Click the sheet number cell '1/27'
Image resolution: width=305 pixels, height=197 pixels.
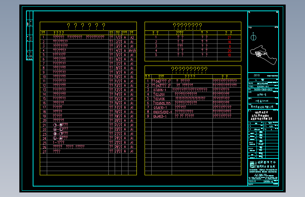119,37
